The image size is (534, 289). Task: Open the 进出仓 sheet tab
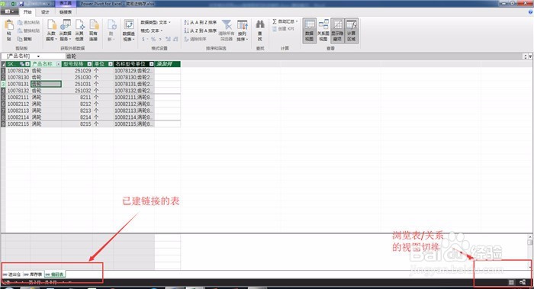coord(12,275)
